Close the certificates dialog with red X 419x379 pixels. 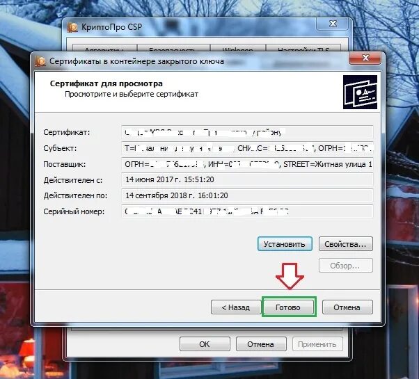[x=365, y=58]
